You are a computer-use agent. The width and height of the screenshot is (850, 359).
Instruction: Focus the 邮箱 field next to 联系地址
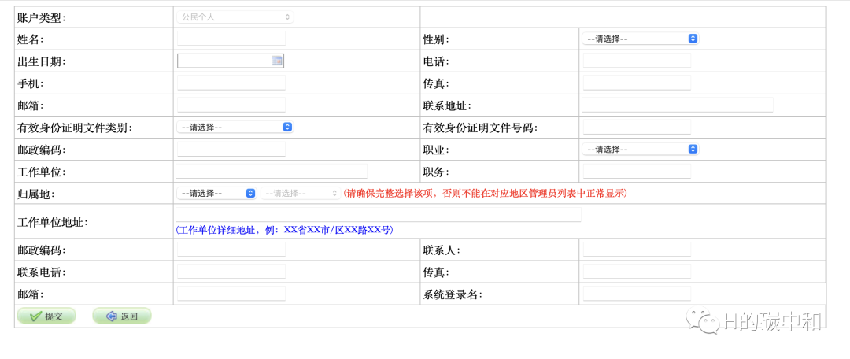pyautogui.click(x=231, y=105)
